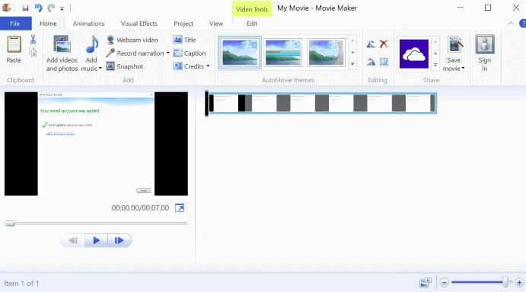Rotate right using Editing group icon
Viewport: 526px width, 292px height.
[371, 62]
